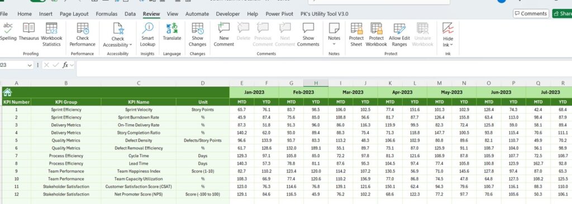Open the File menu
The image size is (572, 204).
point(4,14)
